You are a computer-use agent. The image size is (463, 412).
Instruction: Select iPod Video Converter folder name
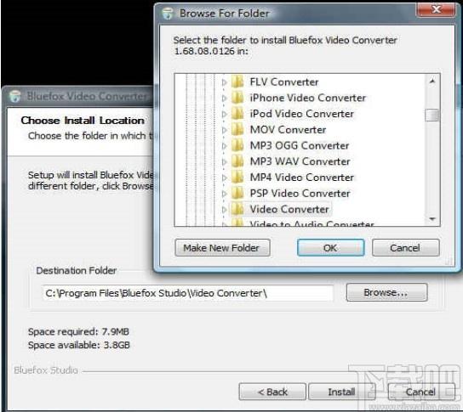pos(302,114)
